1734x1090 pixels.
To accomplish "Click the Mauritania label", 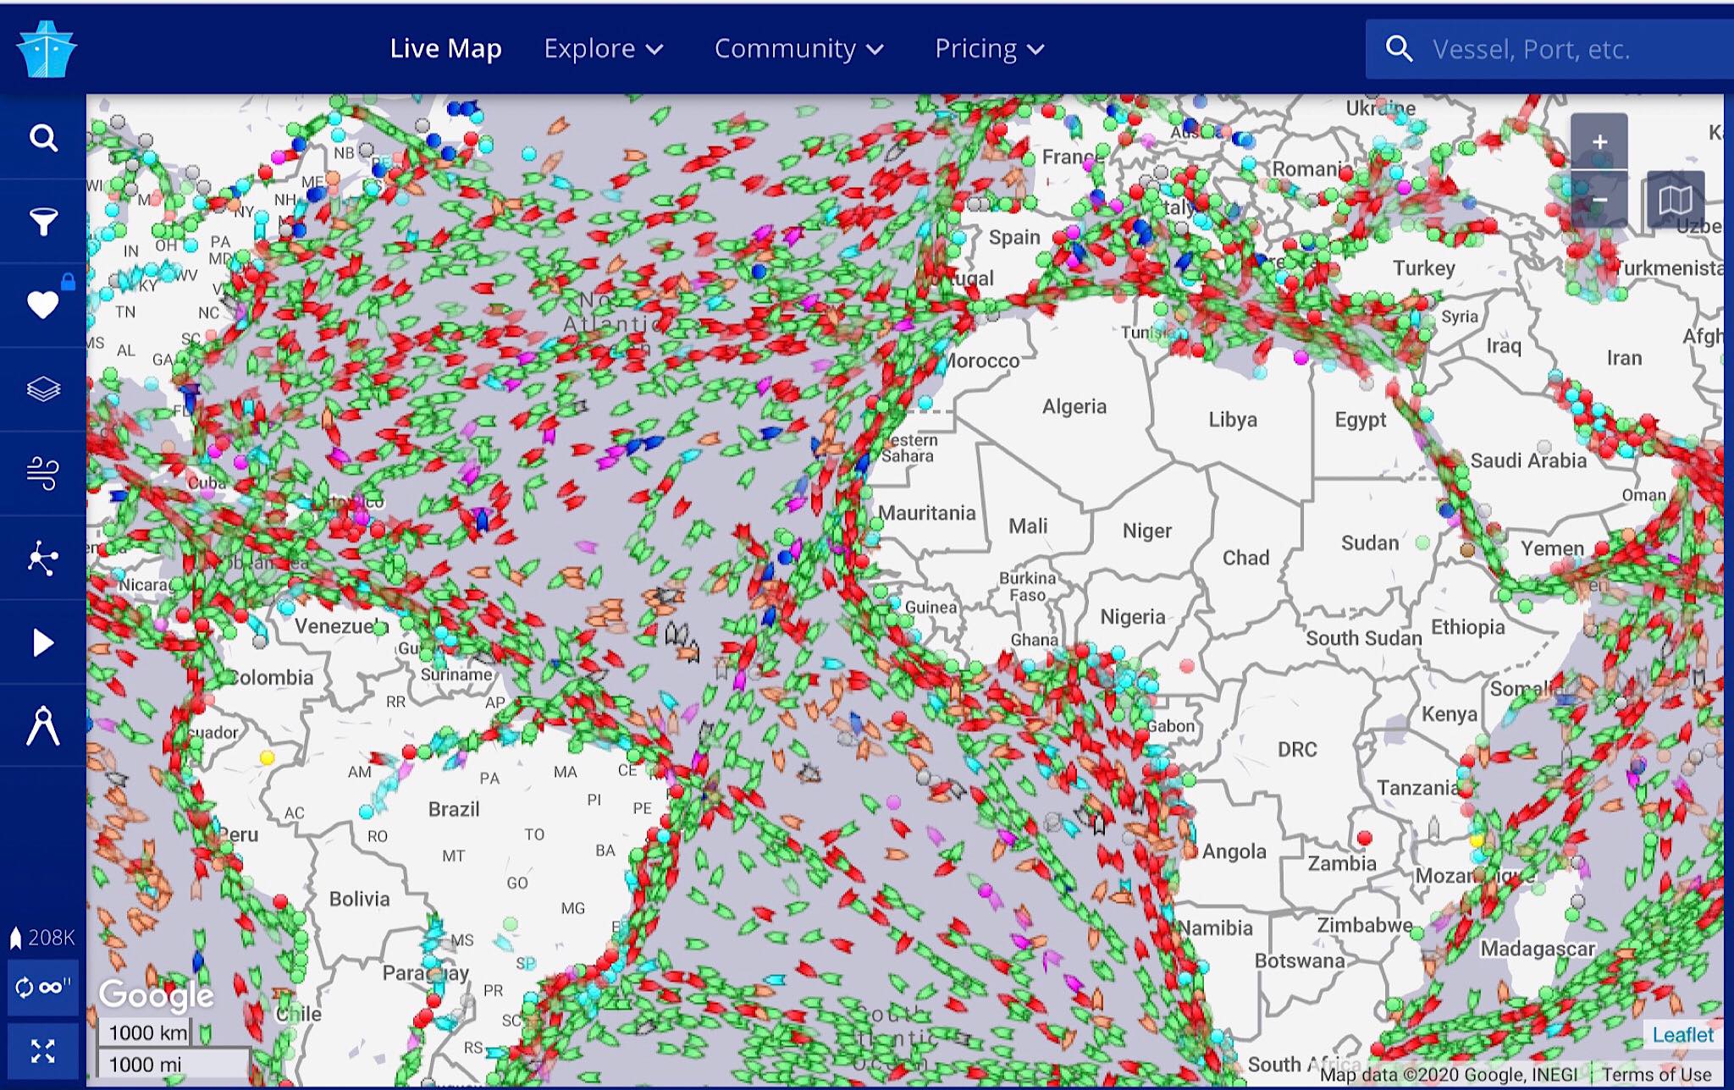I will [926, 513].
